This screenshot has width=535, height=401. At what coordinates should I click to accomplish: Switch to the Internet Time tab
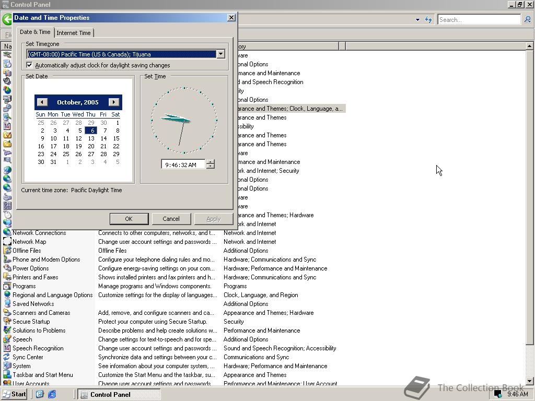[x=74, y=33]
